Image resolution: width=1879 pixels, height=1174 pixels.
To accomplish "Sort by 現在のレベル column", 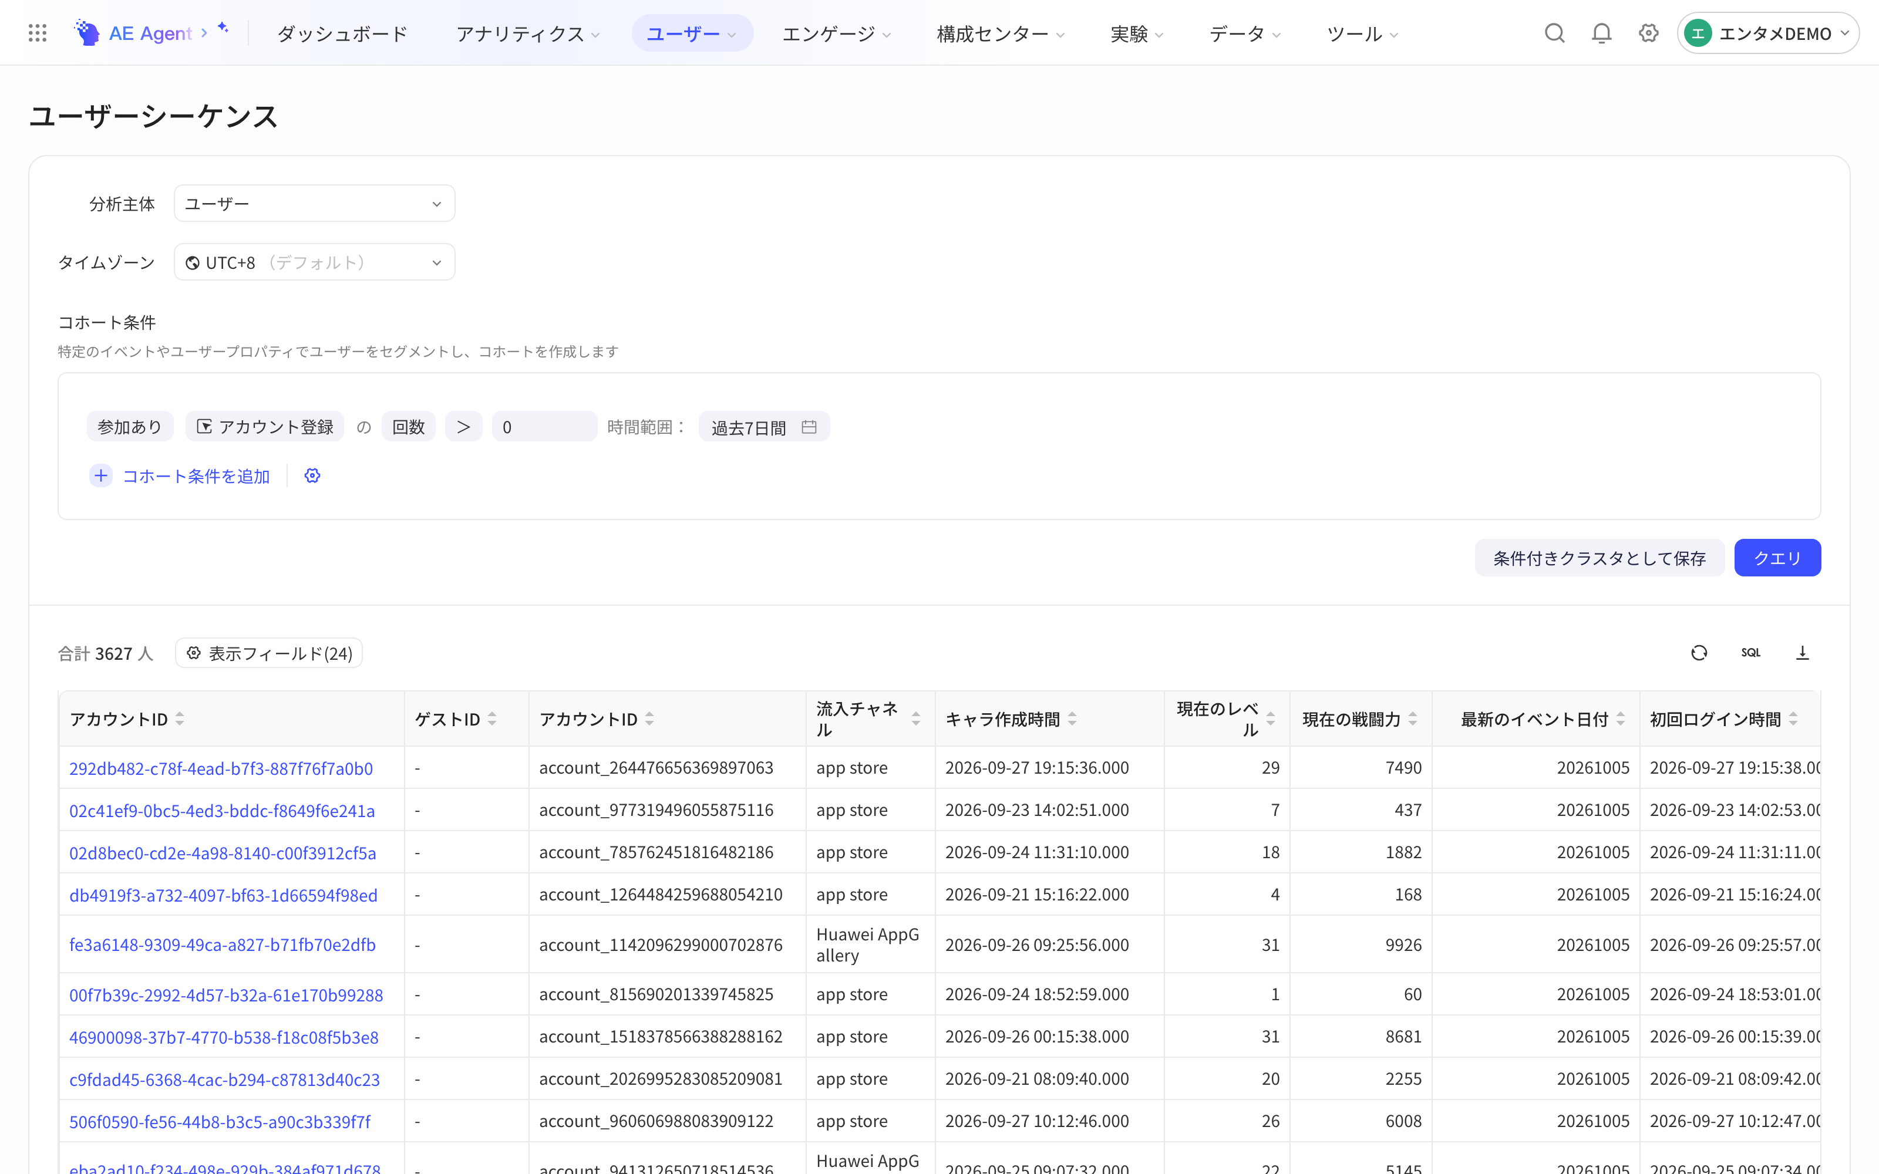I will tap(1271, 719).
